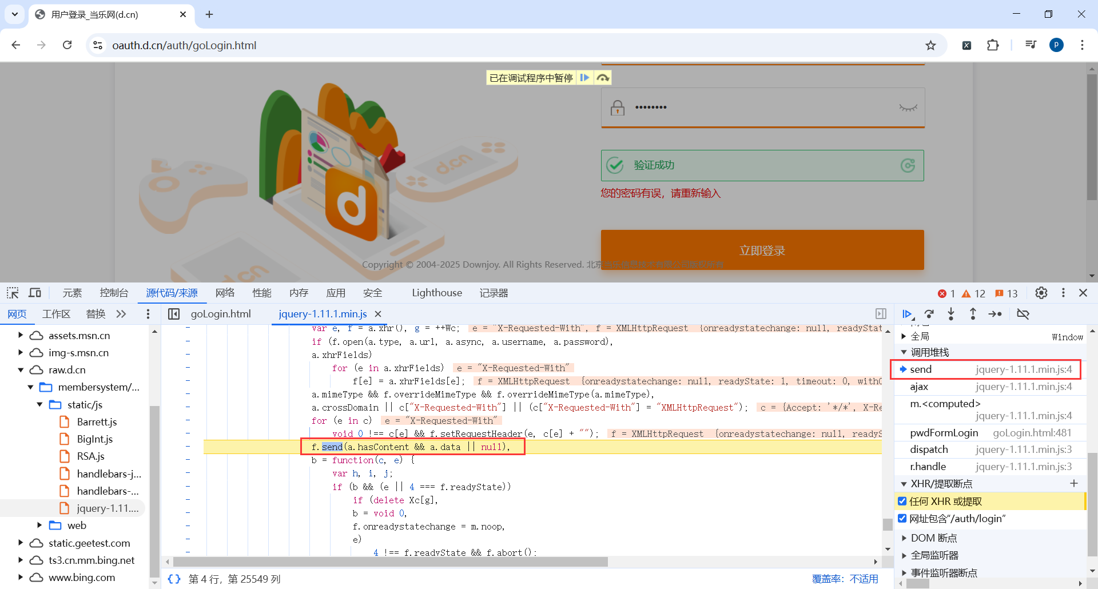This screenshot has height=589, width=1098.
Task: Deactivate all breakpoints
Action: (x=1023, y=314)
